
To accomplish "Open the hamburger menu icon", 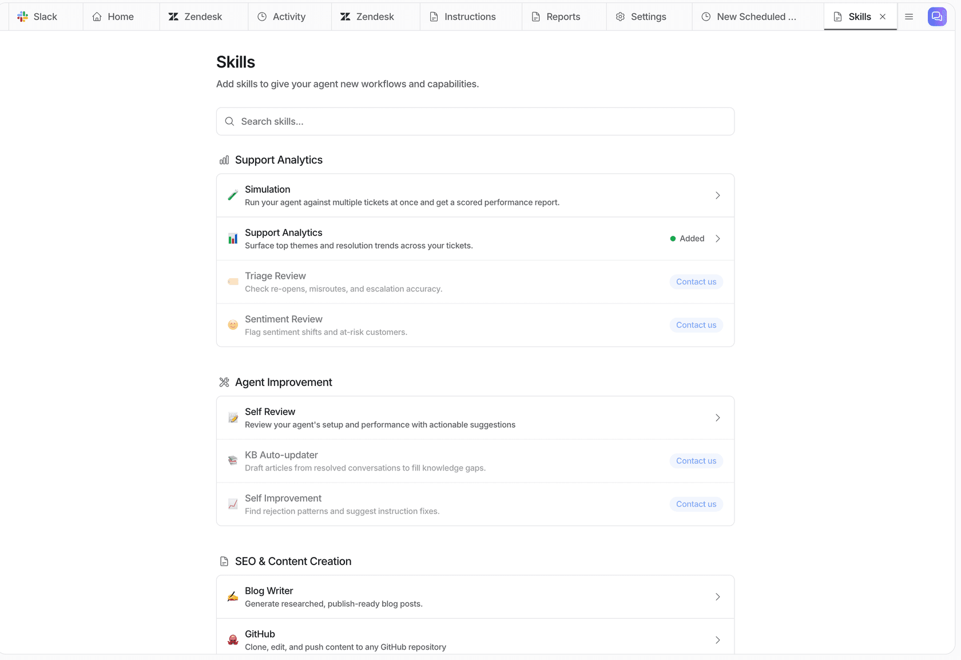I will (909, 17).
